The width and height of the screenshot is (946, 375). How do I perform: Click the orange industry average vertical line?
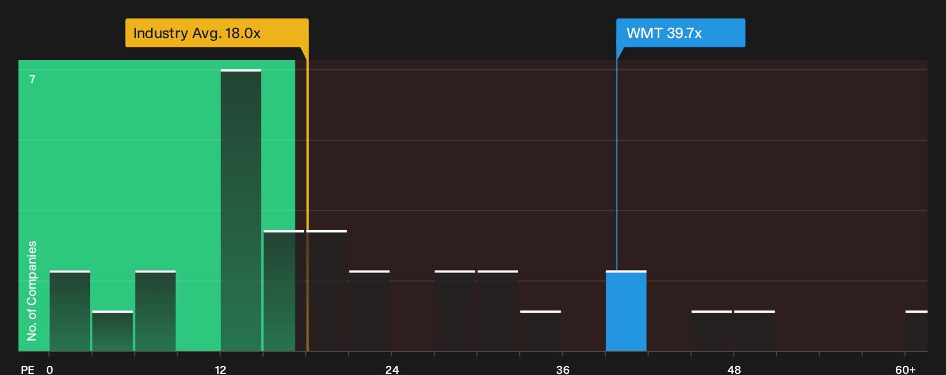coord(307,199)
